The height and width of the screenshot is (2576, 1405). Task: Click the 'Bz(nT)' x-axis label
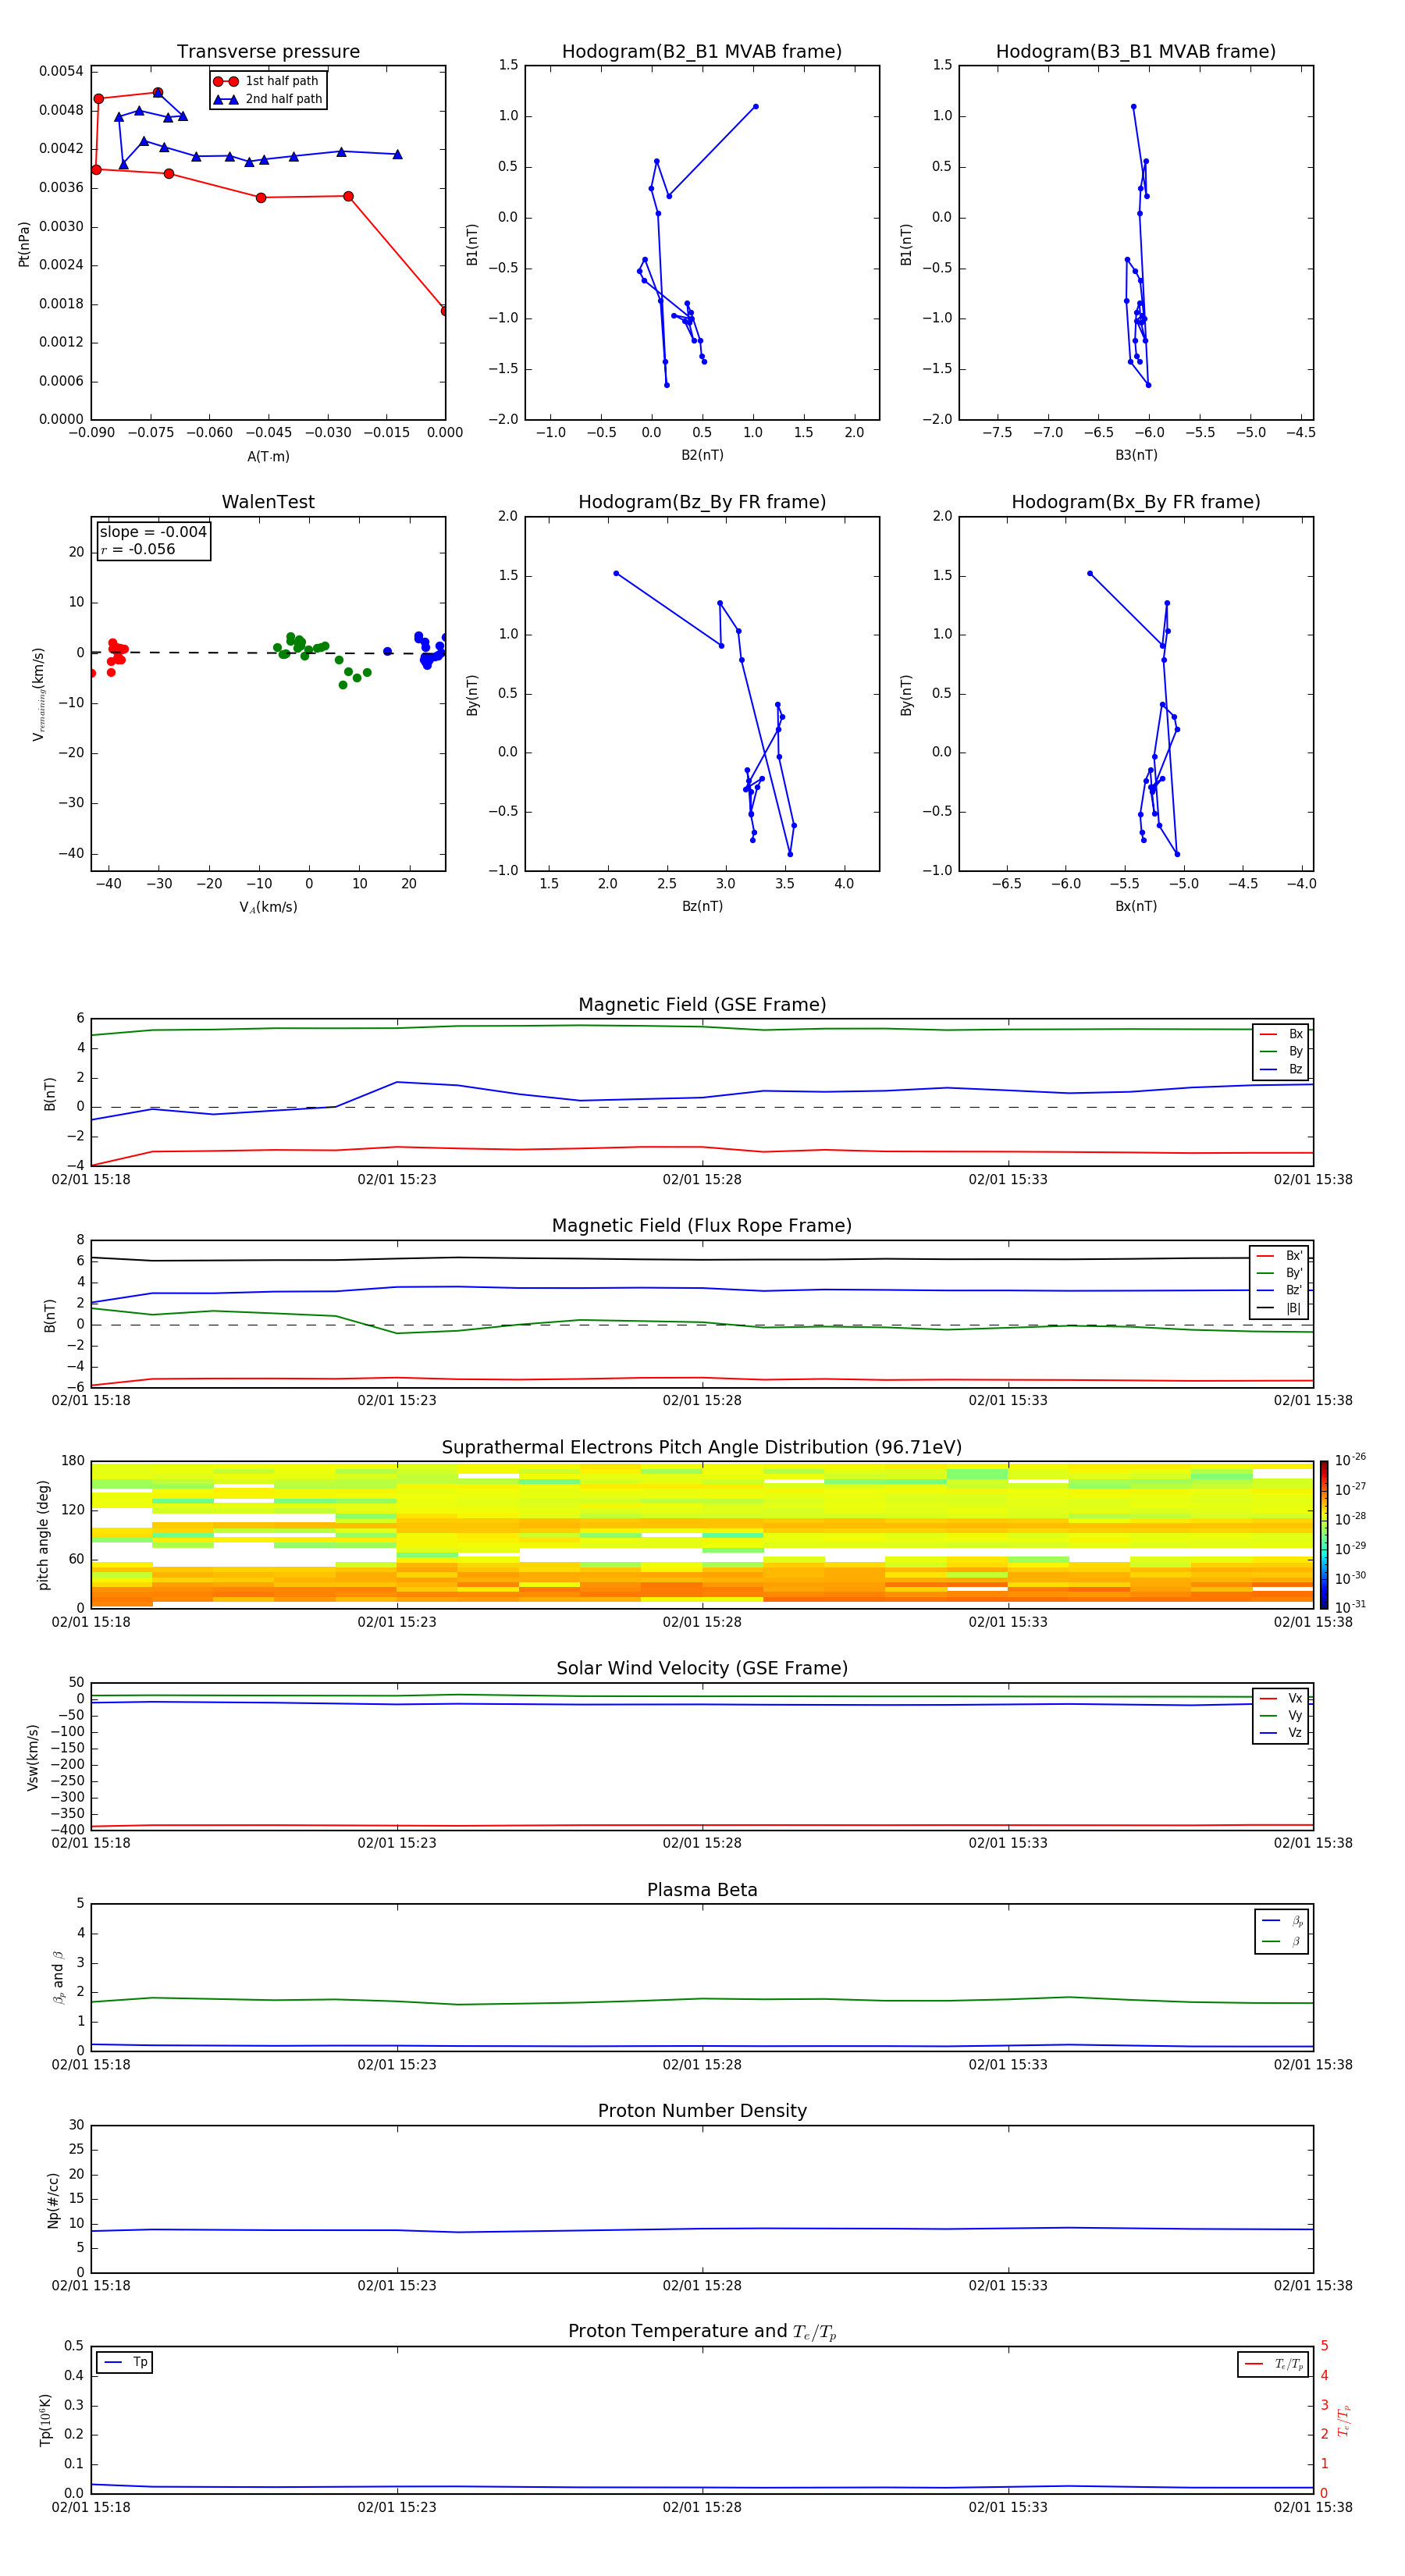pyautogui.click(x=702, y=906)
